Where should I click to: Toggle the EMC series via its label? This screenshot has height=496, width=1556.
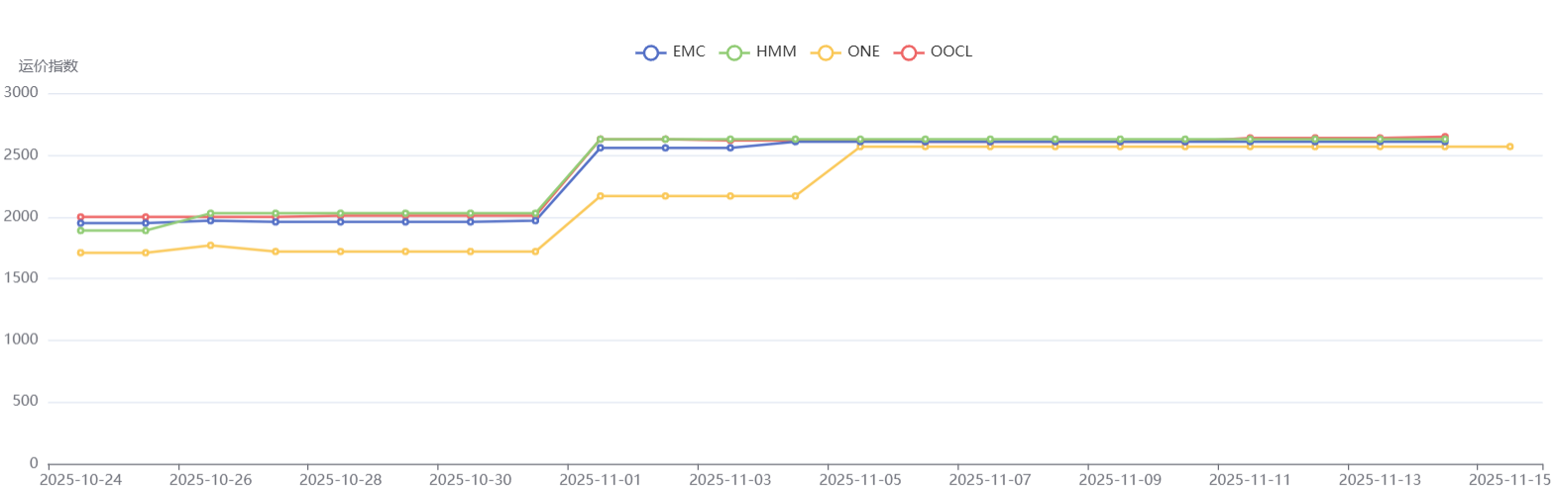tap(689, 51)
